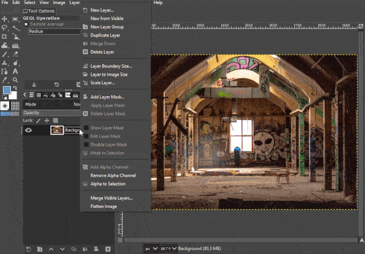
Task: Delete layer icon at panel bottom
Action: 108,249
